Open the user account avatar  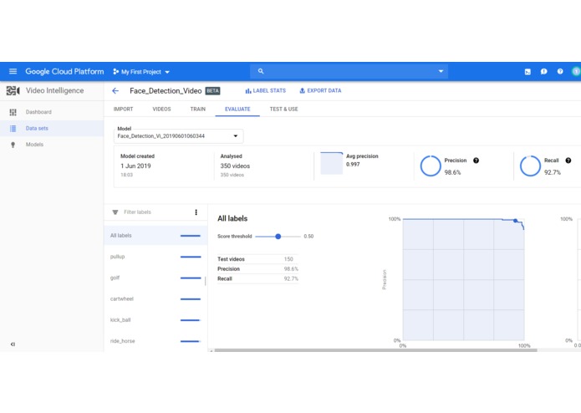tap(576, 72)
